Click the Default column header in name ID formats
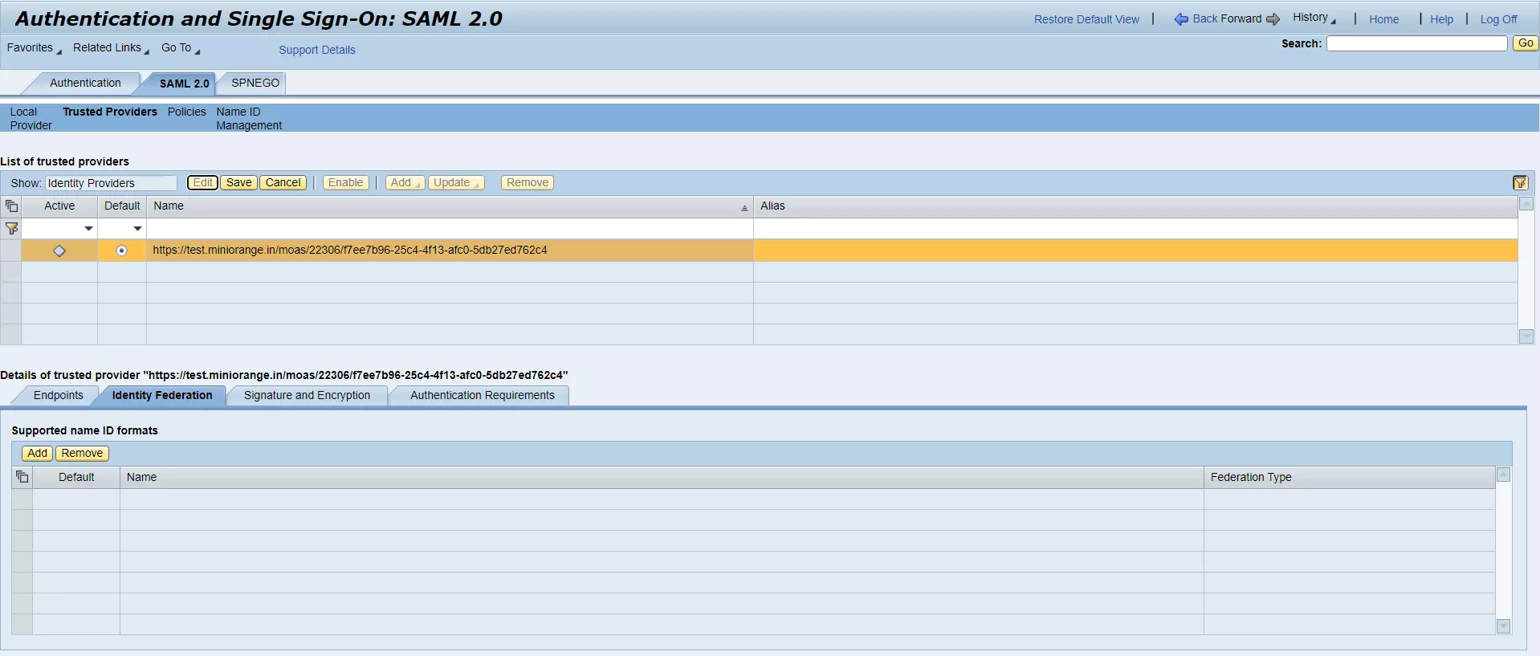1540x656 pixels. point(76,477)
